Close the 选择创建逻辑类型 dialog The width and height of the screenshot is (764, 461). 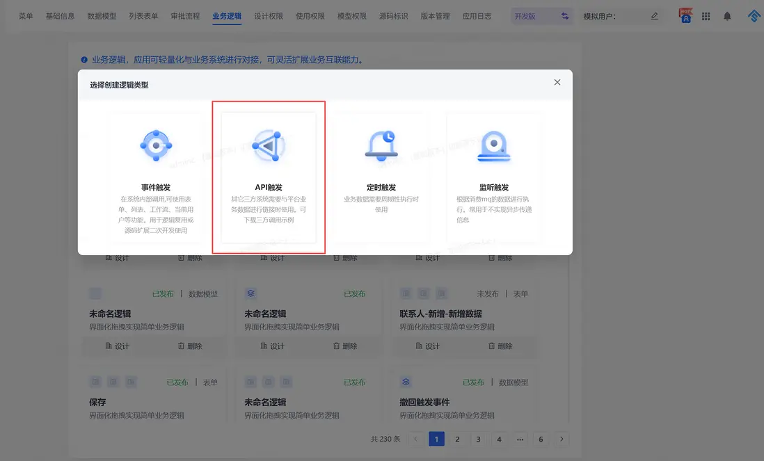(x=557, y=82)
